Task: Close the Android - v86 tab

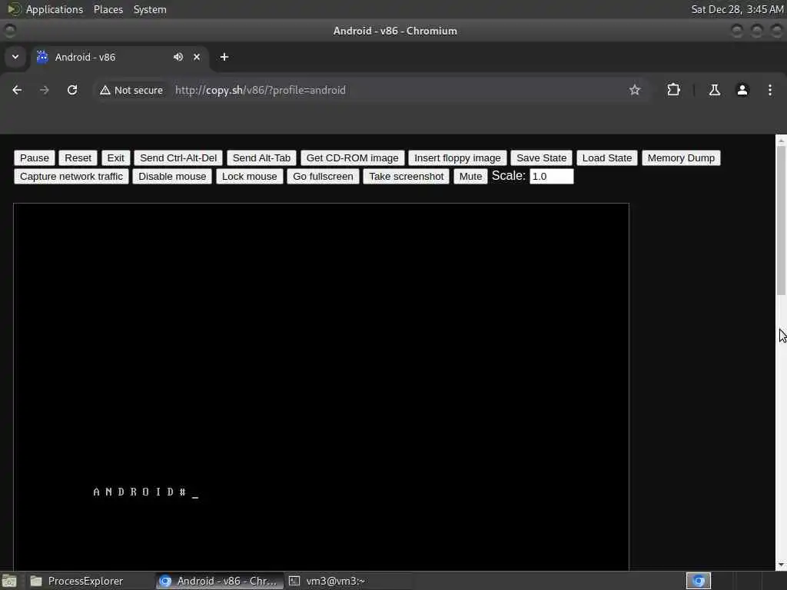Action: click(197, 57)
